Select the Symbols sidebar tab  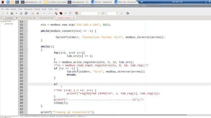click(x=9, y=18)
